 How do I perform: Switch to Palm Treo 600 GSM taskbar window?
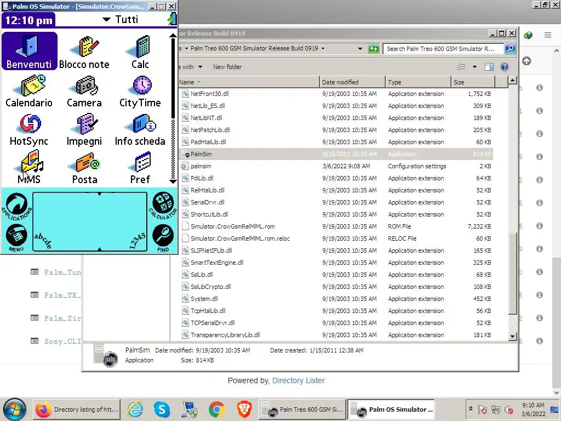(302, 409)
